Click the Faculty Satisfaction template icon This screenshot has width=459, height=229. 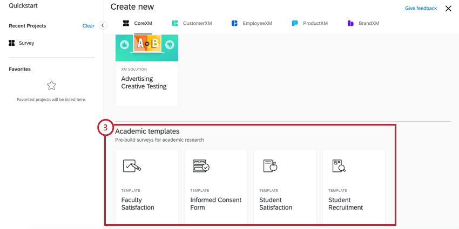pyautogui.click(x=132, y=166)
